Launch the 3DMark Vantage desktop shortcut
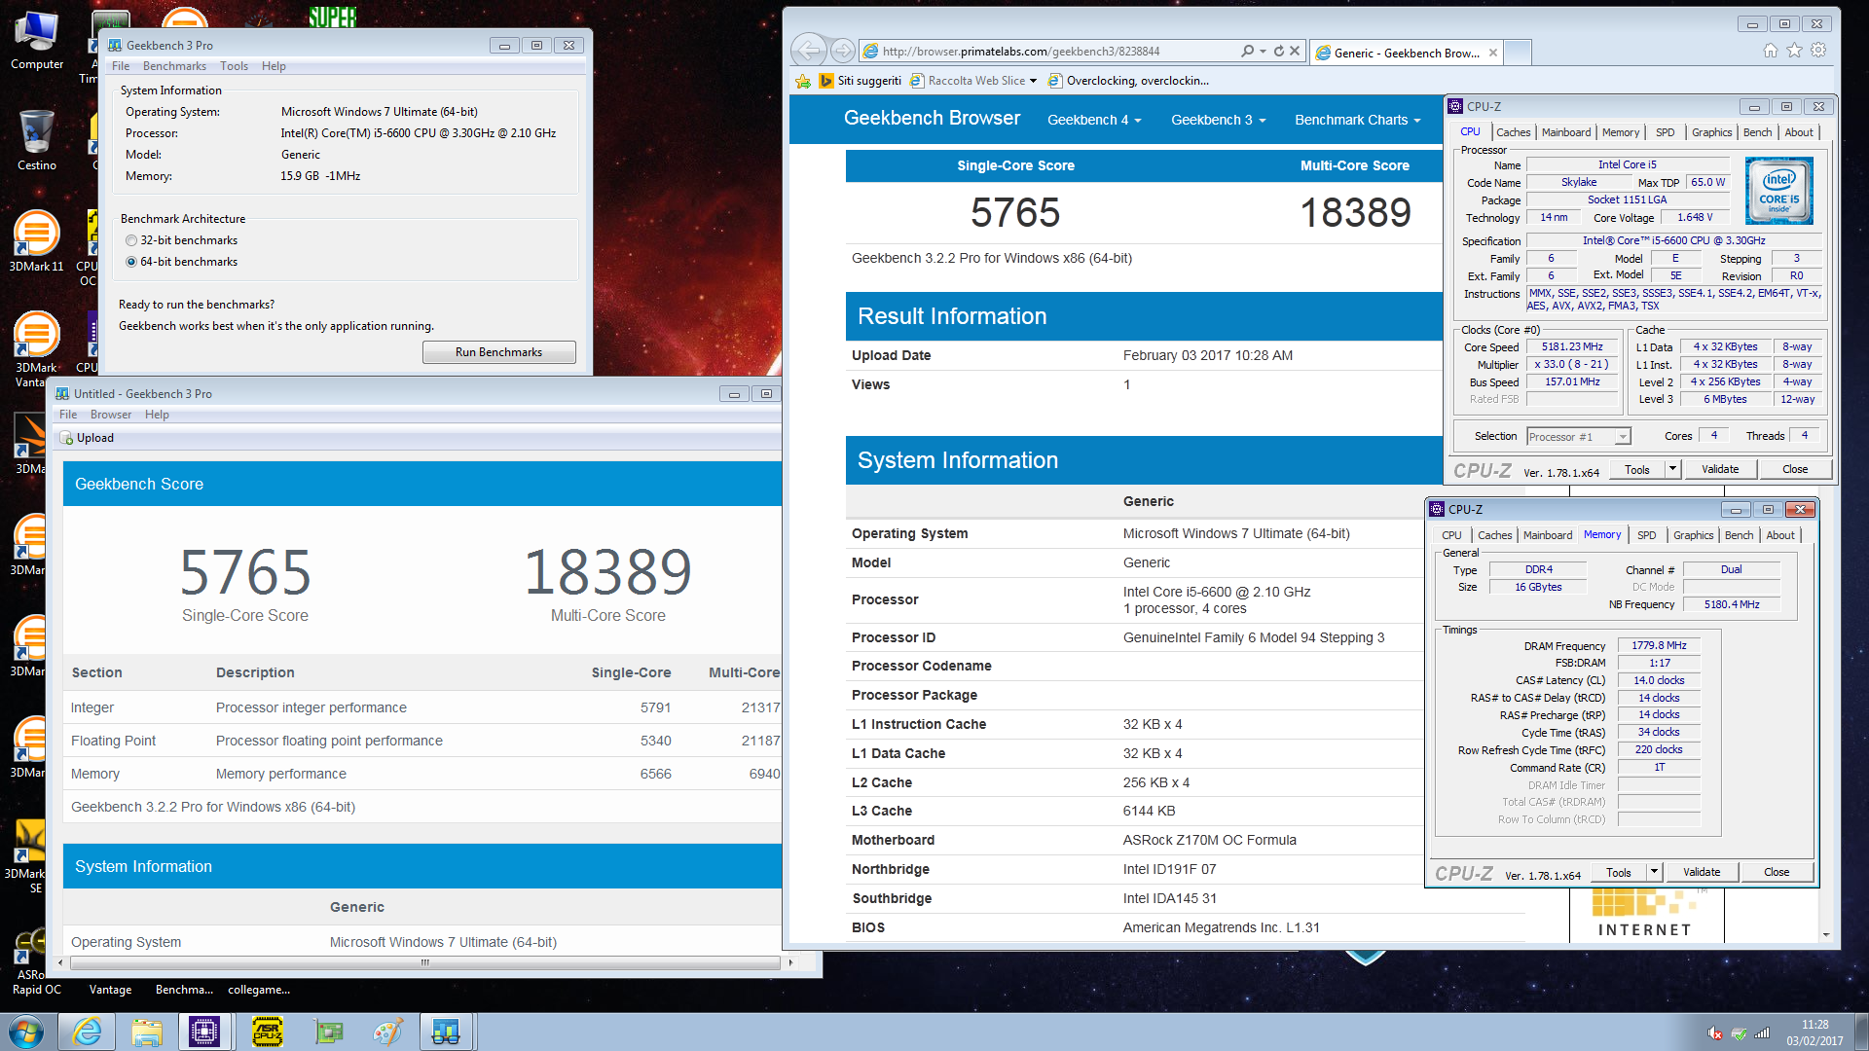 point(36,348)
